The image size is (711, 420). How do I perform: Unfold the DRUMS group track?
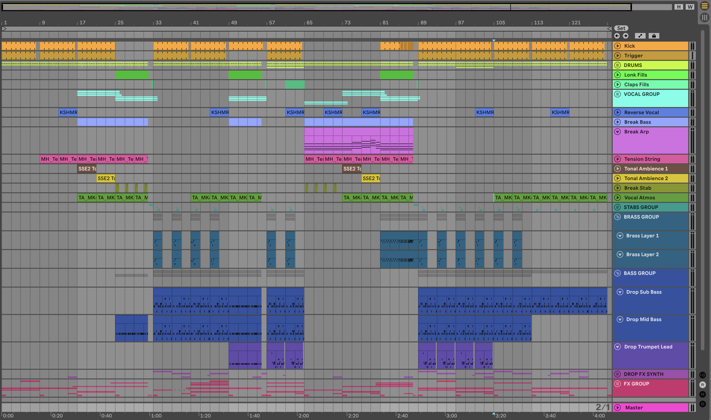(x=618, y=65)
